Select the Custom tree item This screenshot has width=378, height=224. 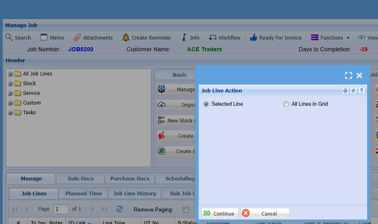tap(32, 103)
